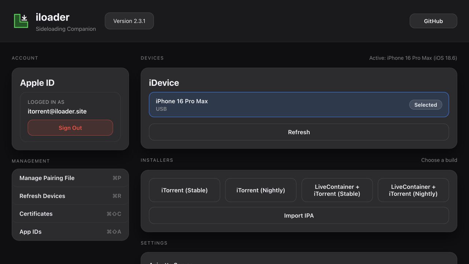This screenshot has height=264, width=469.
Task: Click the SETTINGS section label
Action: click(154, 243)
